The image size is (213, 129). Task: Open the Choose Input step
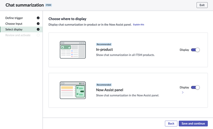click(x=21, y=24)
